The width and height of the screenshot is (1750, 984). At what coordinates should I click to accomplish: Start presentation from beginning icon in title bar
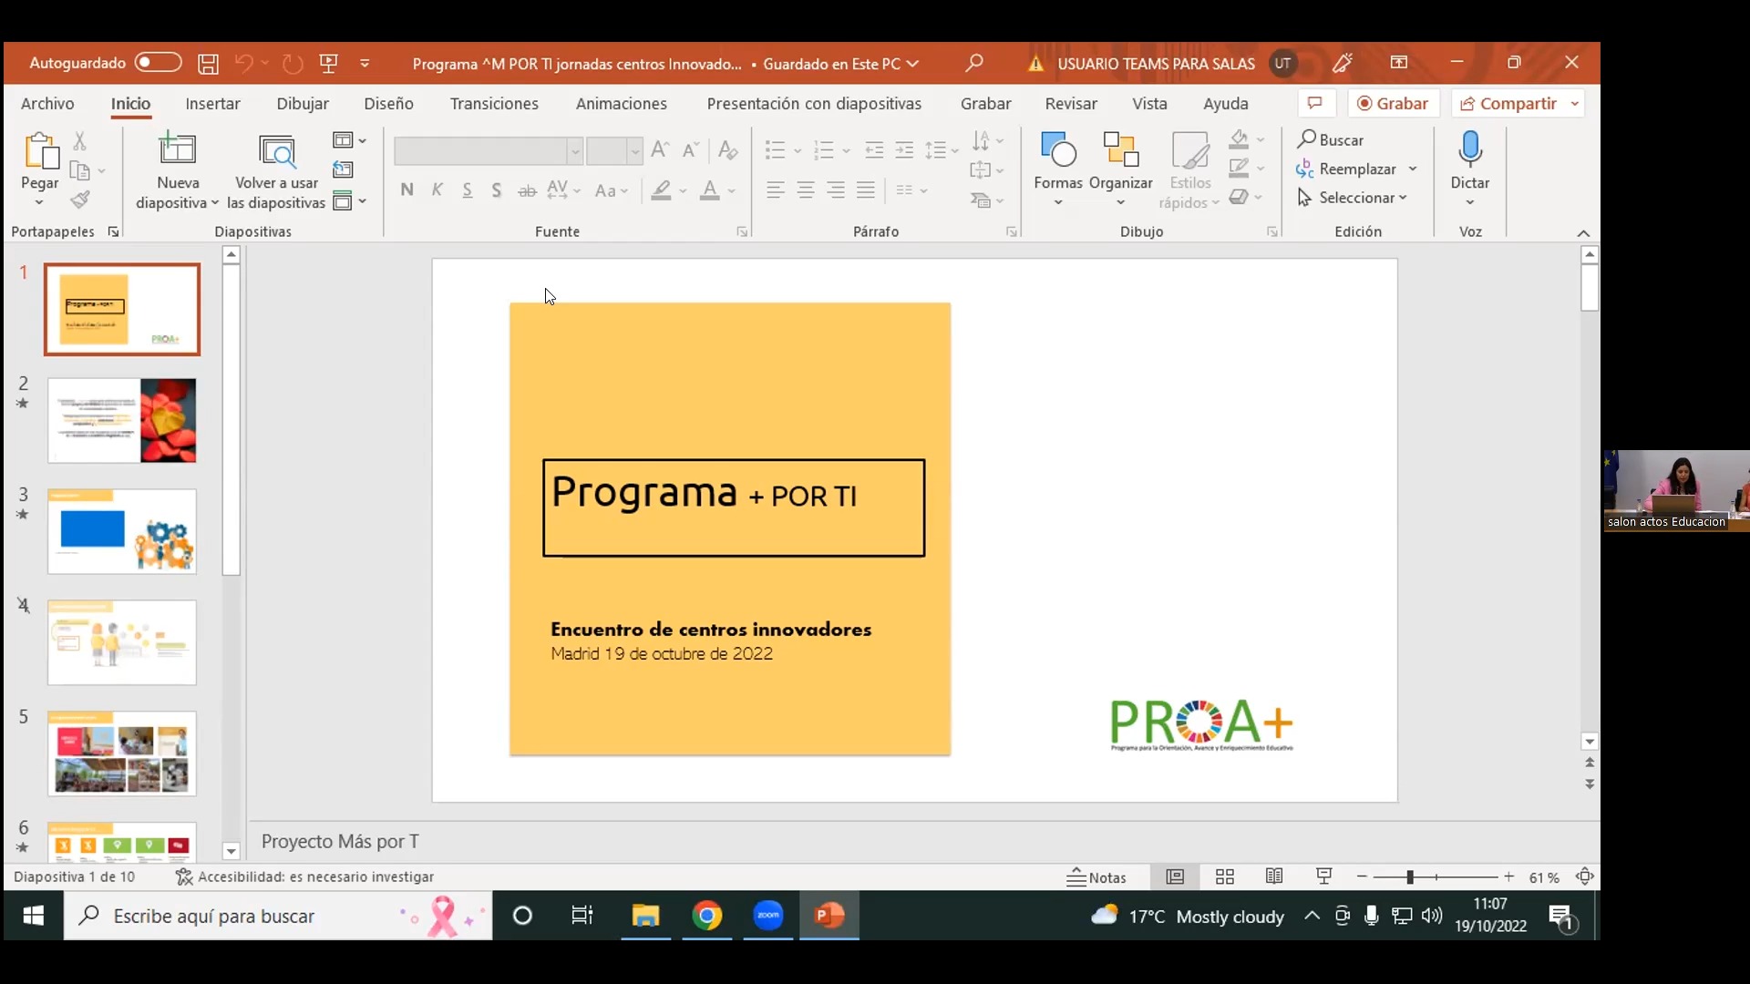tap(329, 64)
